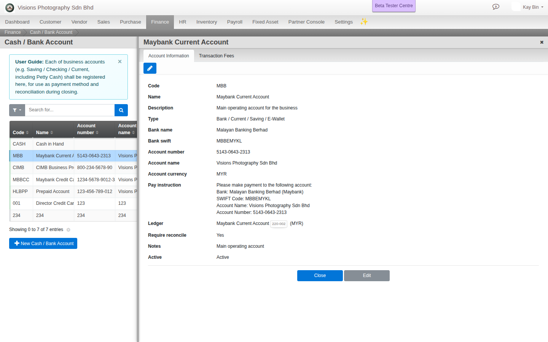This screenshot has height=342, width=548.
Task: Click account number 800-234-5678-90
Action: coord(95,168)
